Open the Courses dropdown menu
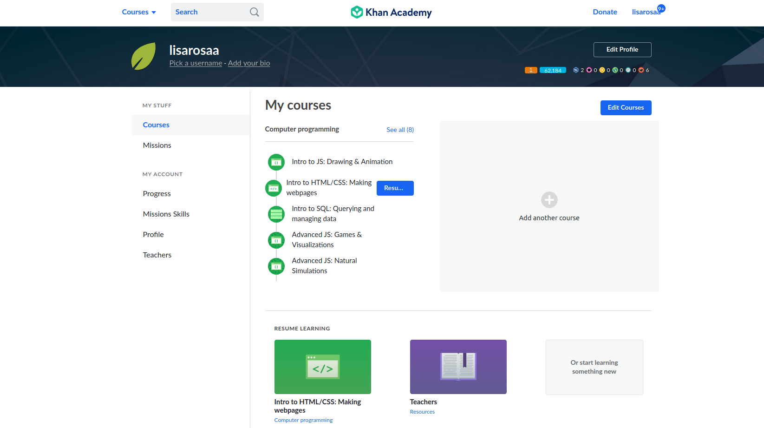The width and height of the screenshot is (764, 428). click(139, 12)
